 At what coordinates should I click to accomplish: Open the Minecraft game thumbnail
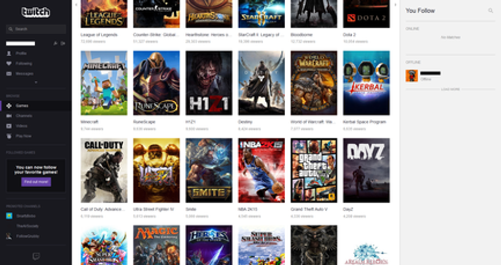click(104, 83)
